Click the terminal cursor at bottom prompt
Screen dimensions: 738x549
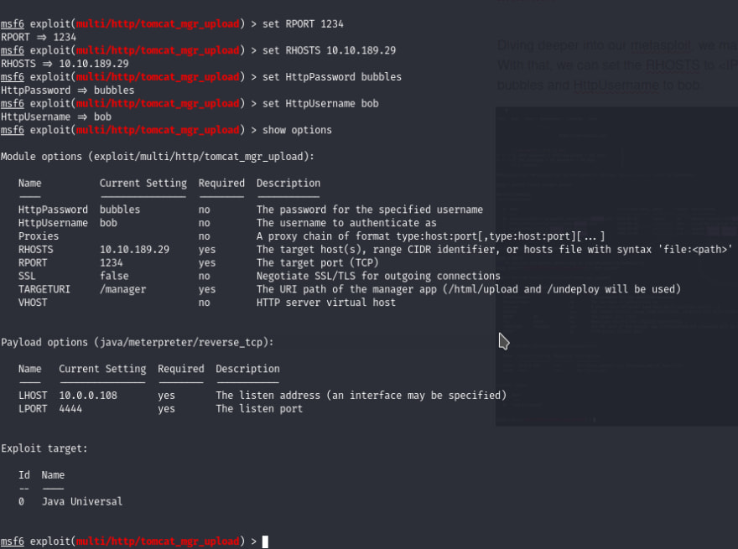265,542
